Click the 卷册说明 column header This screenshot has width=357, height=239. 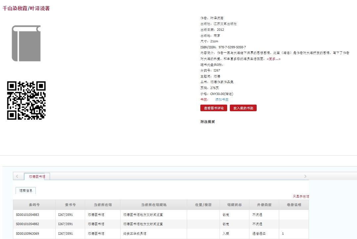(x=294, y=205)
